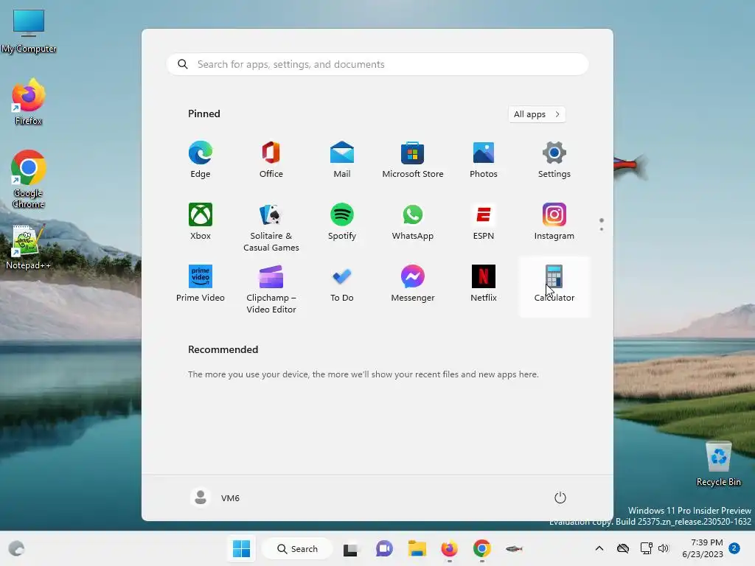This screenshot has height=566, width=755.
Task: Open File Explorer from the taskbar
Action: pyautogui.click(x=417, y=548)
